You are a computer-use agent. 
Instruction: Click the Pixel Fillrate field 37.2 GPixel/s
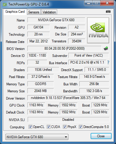41,77
